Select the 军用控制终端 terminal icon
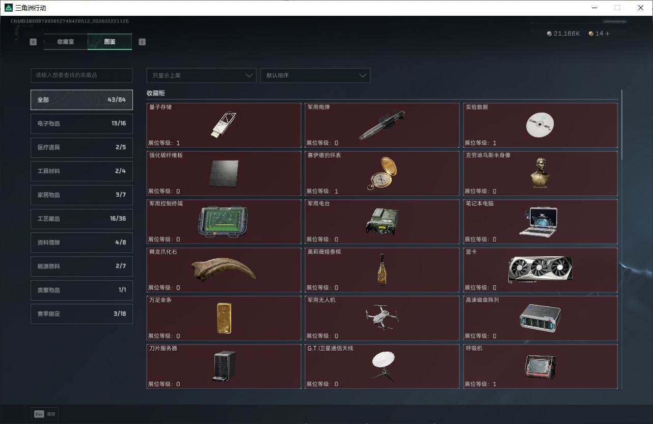Screen dimensions: 653x424 point(223,222)
